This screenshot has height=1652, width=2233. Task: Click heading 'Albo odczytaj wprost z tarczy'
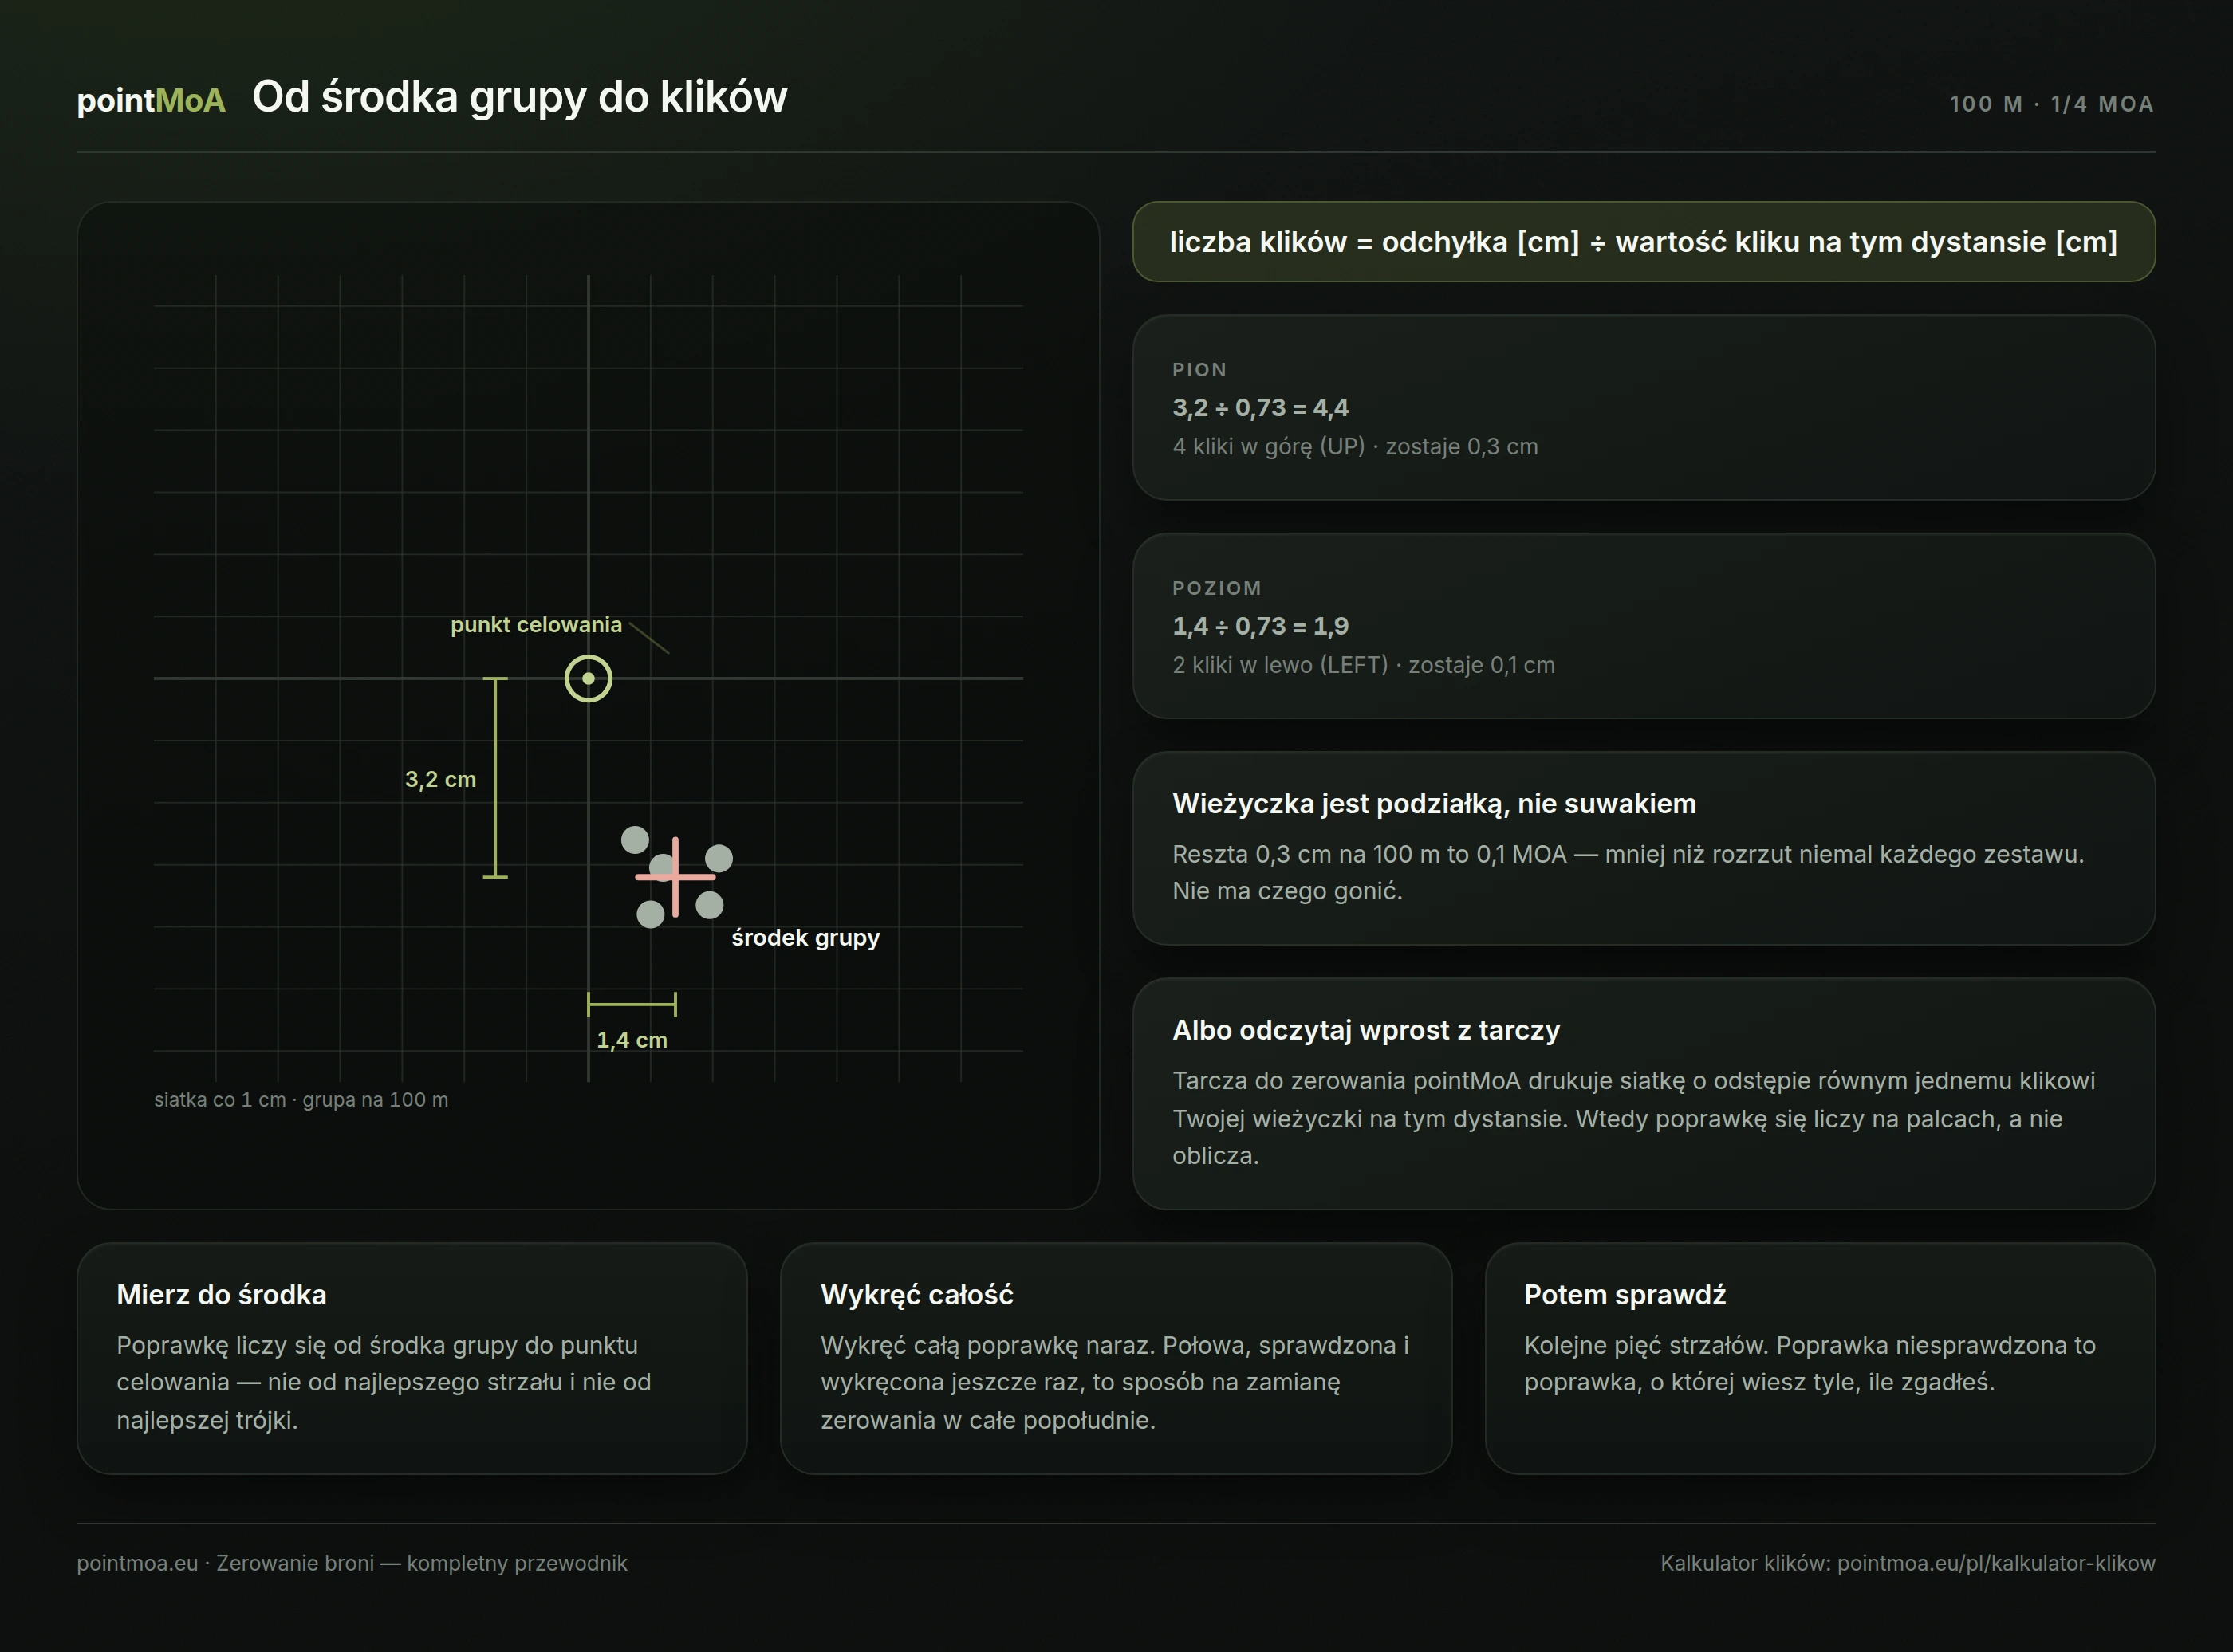pos(1366,1030)
